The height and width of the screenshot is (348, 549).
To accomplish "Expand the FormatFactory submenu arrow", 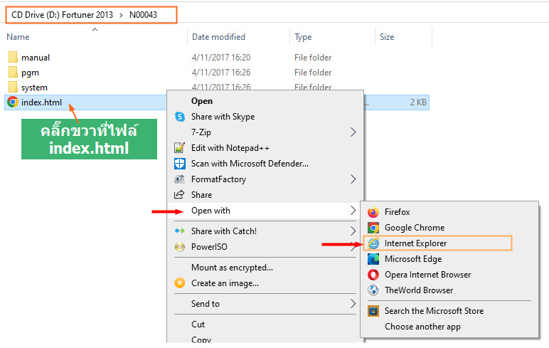I will tap(353, 179).
